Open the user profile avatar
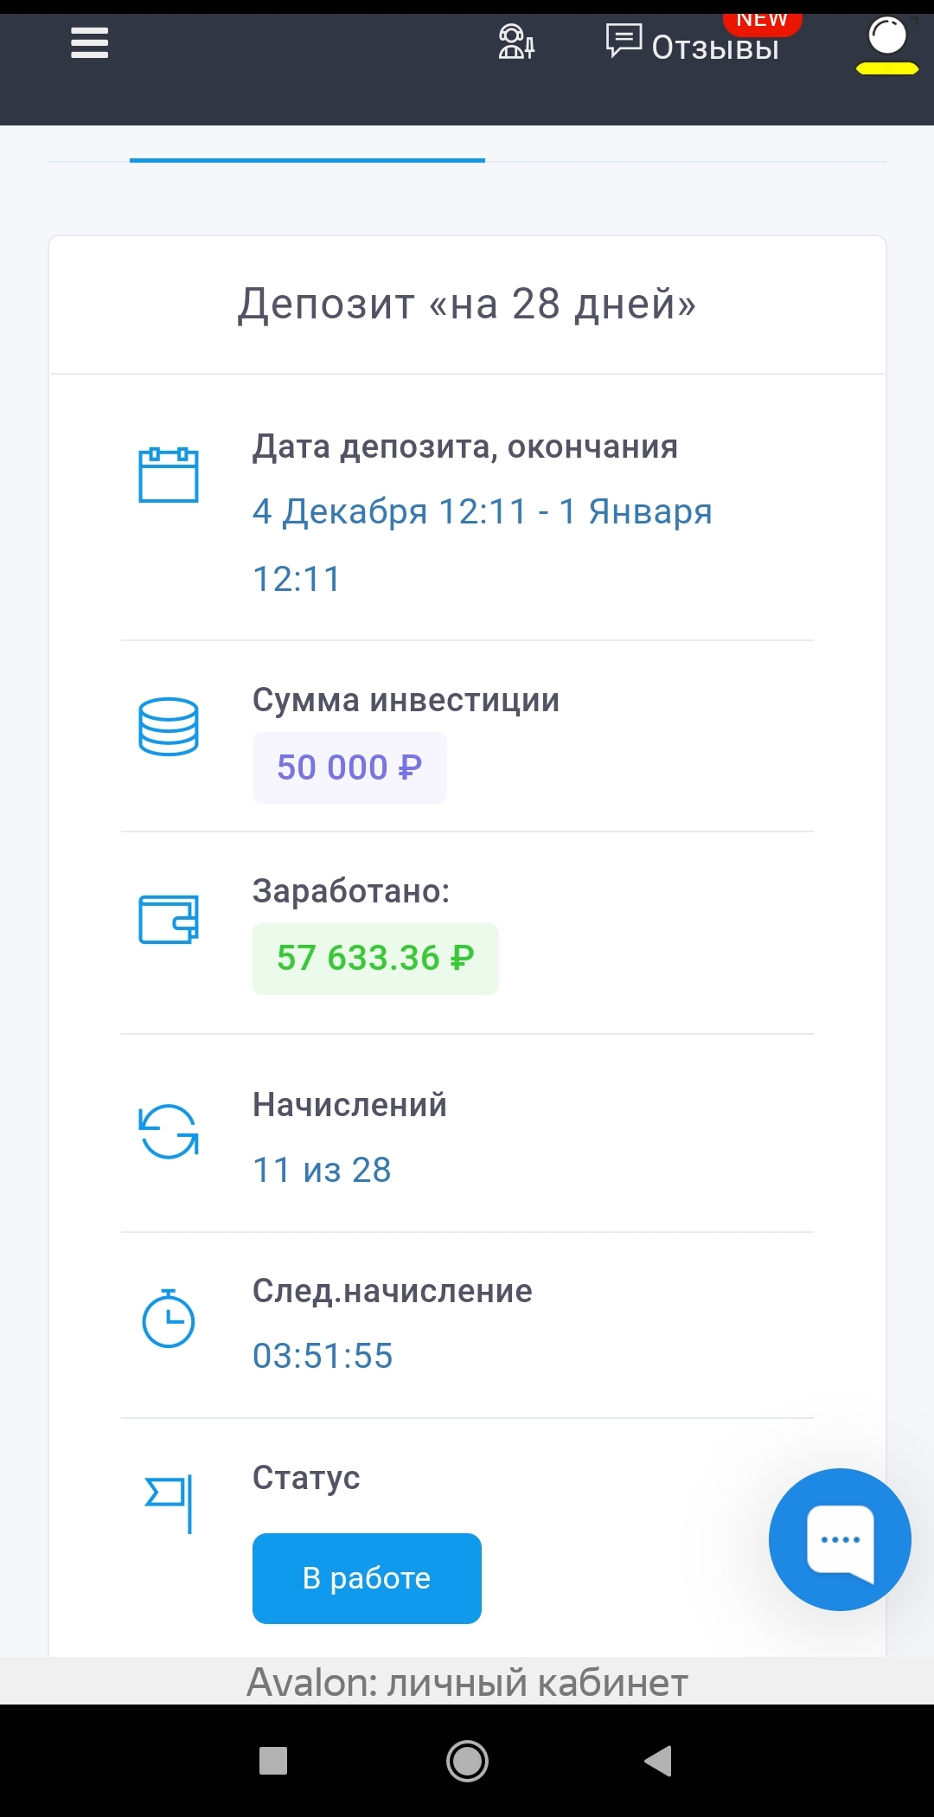934x1817 pixels. (x=886, y=41)
